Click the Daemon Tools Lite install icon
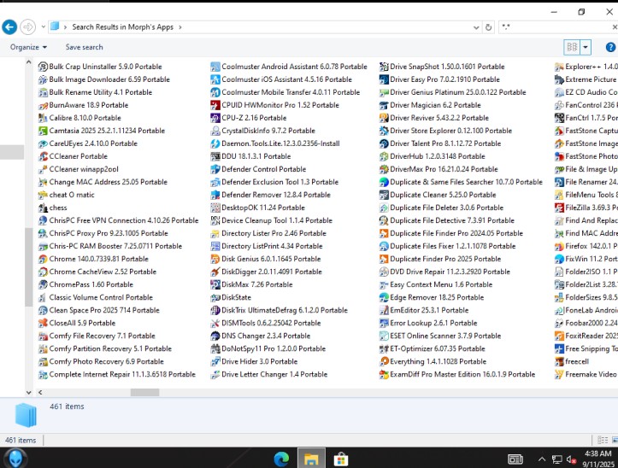The height and width of the screenshot is (468, 618). coord(215,143)
